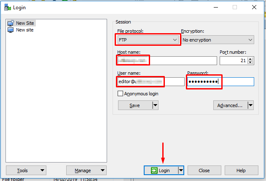
Task: Open the Encryption dropdown showing No encryption
Action: point(218,40)
